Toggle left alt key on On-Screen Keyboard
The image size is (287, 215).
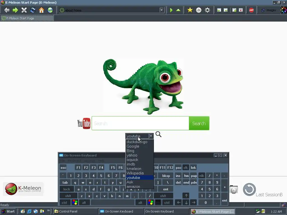tap(84, 203)
